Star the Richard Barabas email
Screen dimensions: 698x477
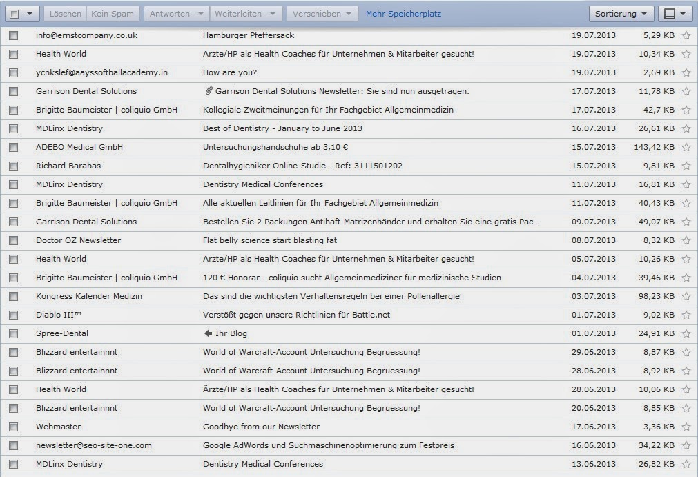(x=686, y=166)
